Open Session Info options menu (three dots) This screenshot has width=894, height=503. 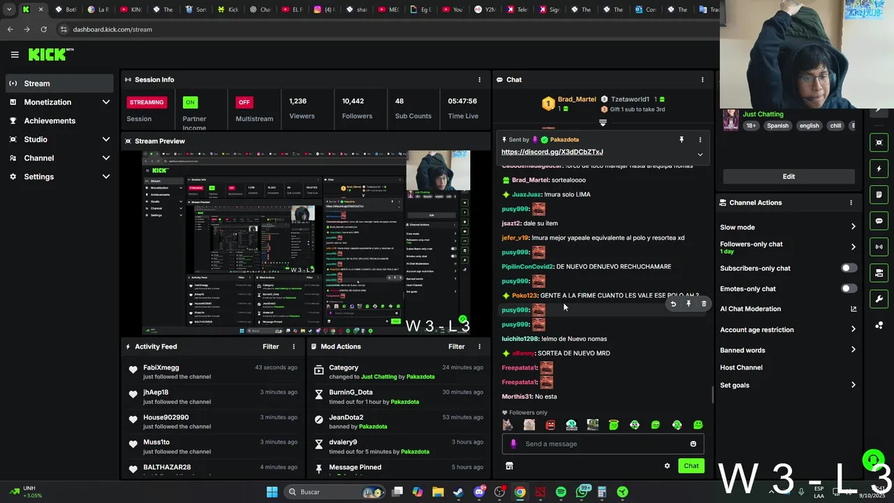click(x=479, y=80)
